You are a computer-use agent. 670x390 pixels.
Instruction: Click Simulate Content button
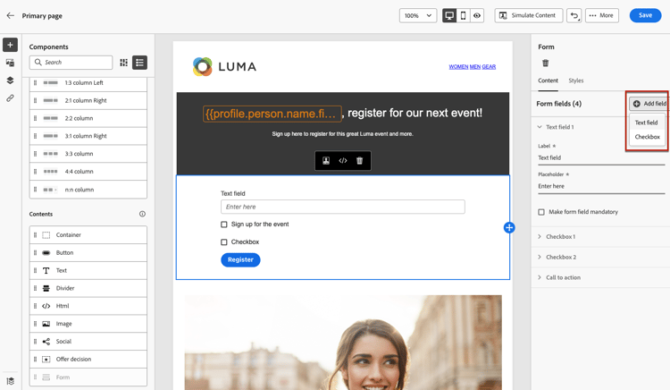click(529, 16)
